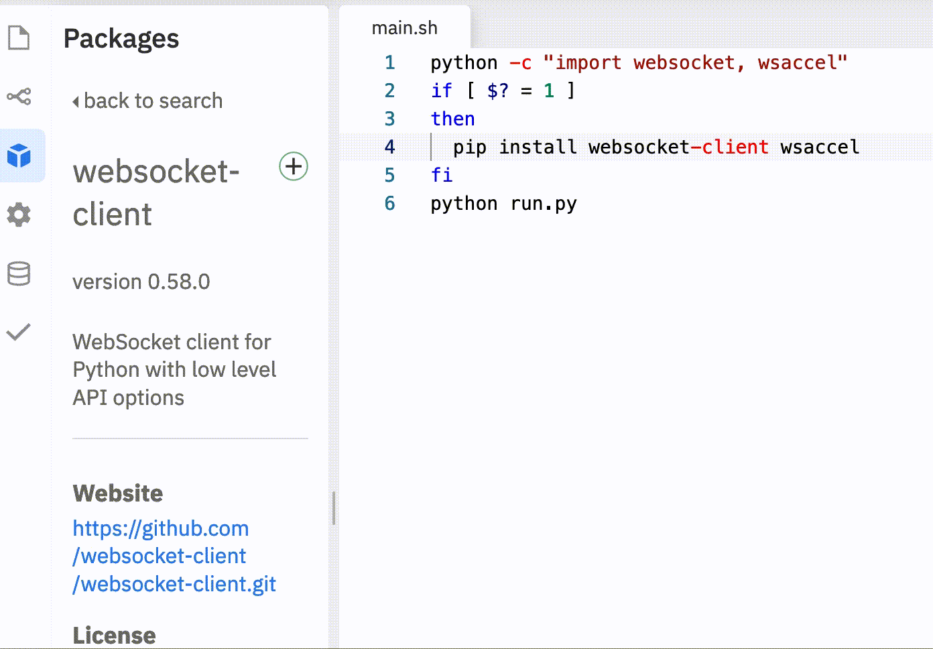Click the 'version 0.58.0' text

(x=141, y=282)
